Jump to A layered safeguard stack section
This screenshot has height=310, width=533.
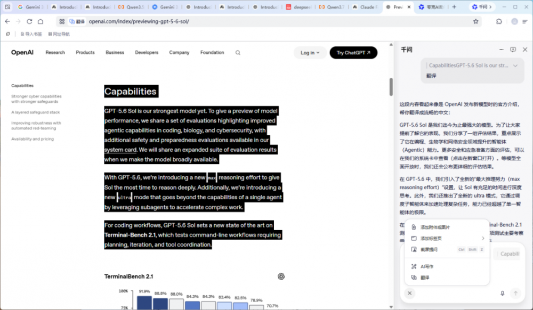point(35,112)
